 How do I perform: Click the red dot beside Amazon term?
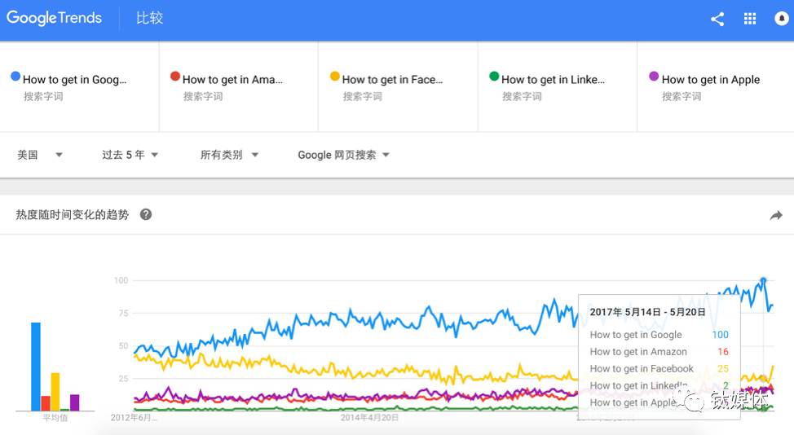coord(175,77)
